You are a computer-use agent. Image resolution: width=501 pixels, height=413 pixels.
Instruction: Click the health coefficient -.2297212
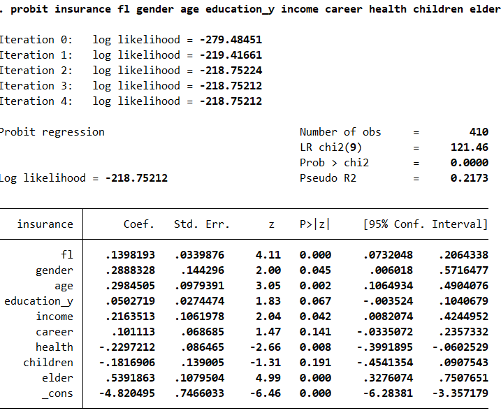point(127,347)
